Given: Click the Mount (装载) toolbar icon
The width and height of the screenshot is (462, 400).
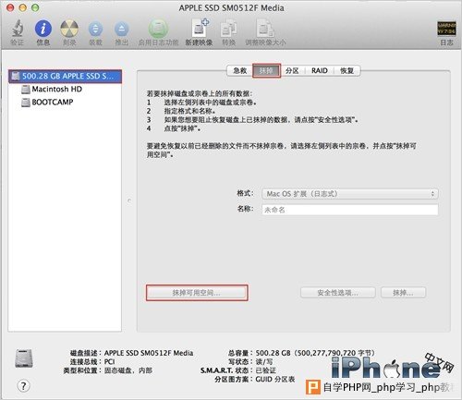Looking at the screenshot, I should click(95, 30).
